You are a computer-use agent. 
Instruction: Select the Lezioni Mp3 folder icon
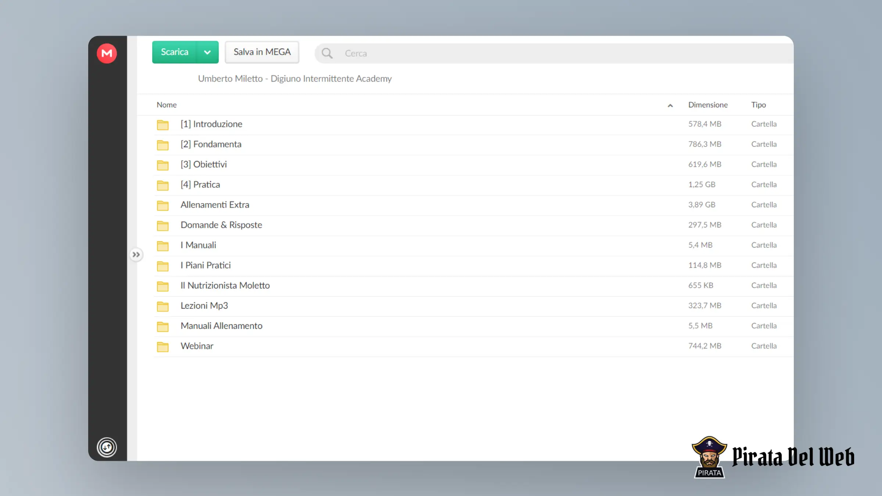163,307
